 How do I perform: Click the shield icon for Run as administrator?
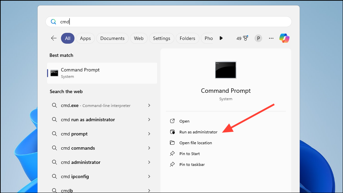click(x=172, y=132)
